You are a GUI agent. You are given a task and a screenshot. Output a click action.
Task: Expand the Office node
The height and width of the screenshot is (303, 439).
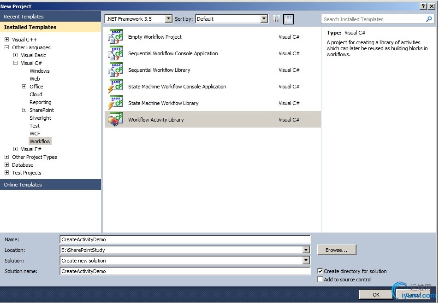click(x=24, y=87)
